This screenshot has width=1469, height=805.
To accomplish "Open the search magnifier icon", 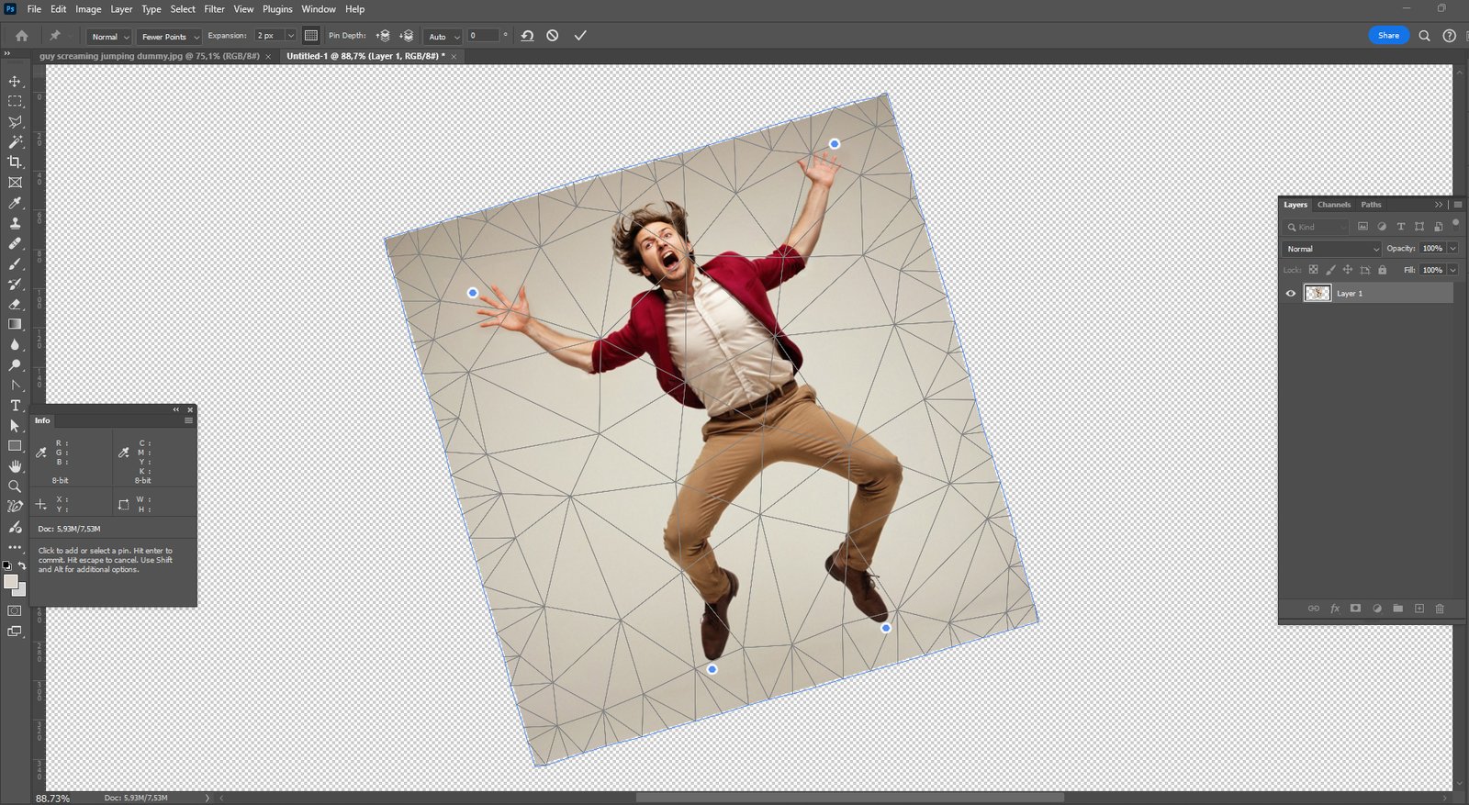I will 1424,36.
